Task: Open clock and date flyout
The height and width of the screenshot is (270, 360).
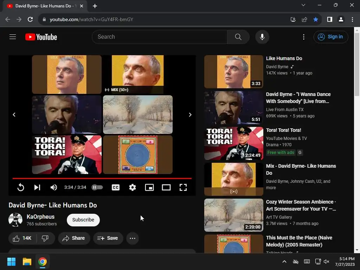Action: tap(345, 262)
